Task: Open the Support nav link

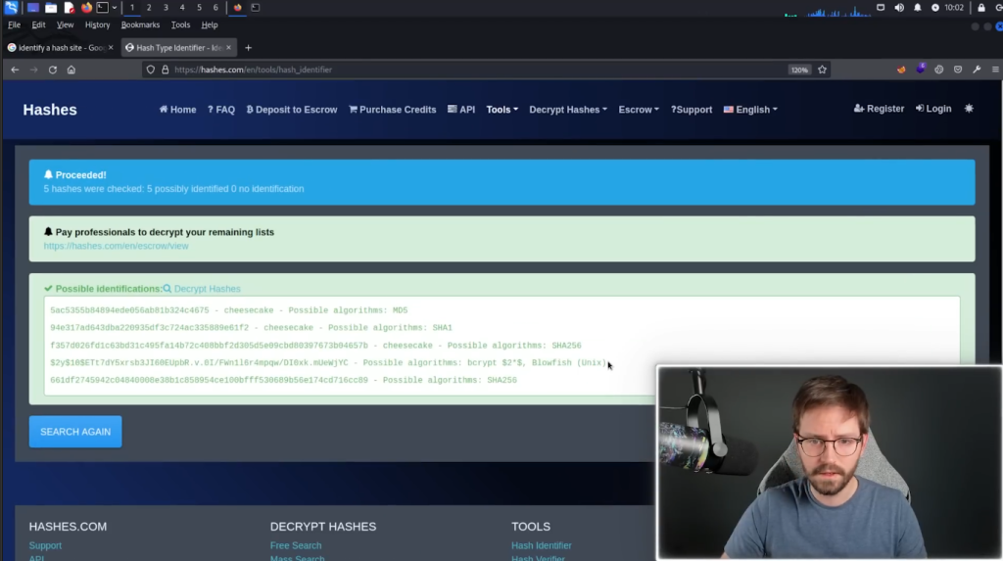Action: pyautogui.click(x=692, y=110)
